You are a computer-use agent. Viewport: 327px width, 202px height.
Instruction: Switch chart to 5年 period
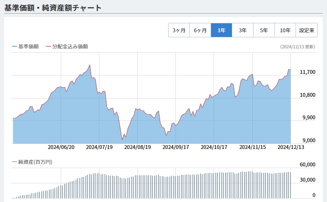(x=264, y=30)
